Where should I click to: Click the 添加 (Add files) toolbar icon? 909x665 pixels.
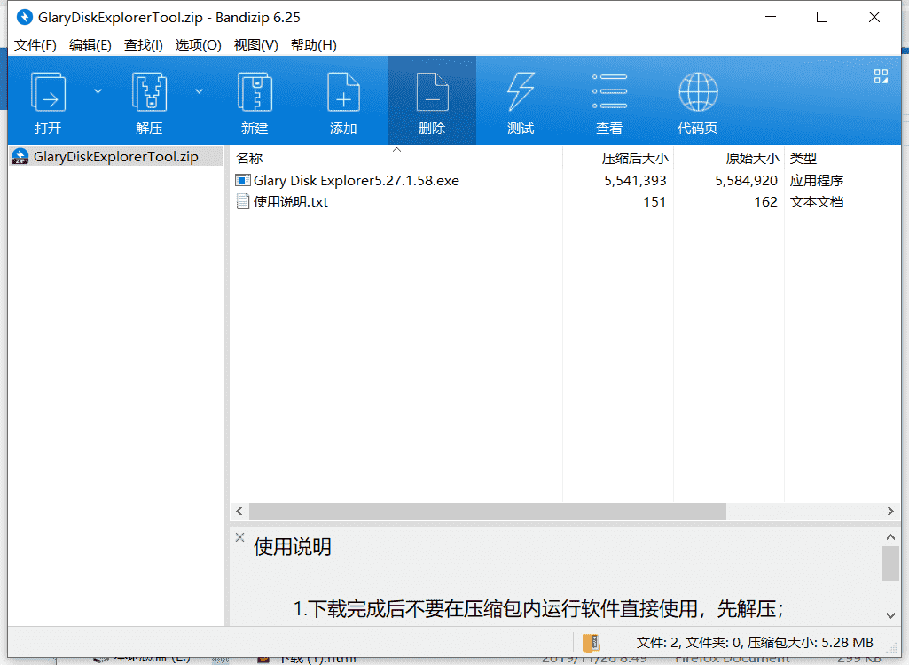click(x=343, y=93)
